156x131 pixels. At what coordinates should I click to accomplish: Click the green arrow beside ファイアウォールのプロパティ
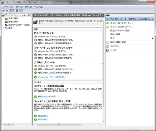pos(36,77)
